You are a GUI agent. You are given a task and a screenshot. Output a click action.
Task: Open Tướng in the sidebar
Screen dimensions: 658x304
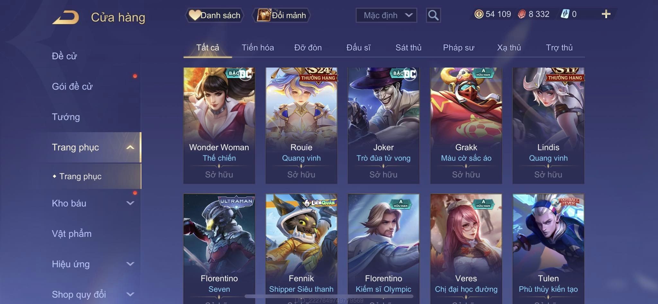coord(66,117)
